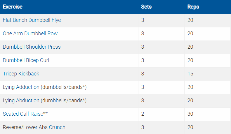Click the Reps column header
231x134 pixels.
click(193, 7)
